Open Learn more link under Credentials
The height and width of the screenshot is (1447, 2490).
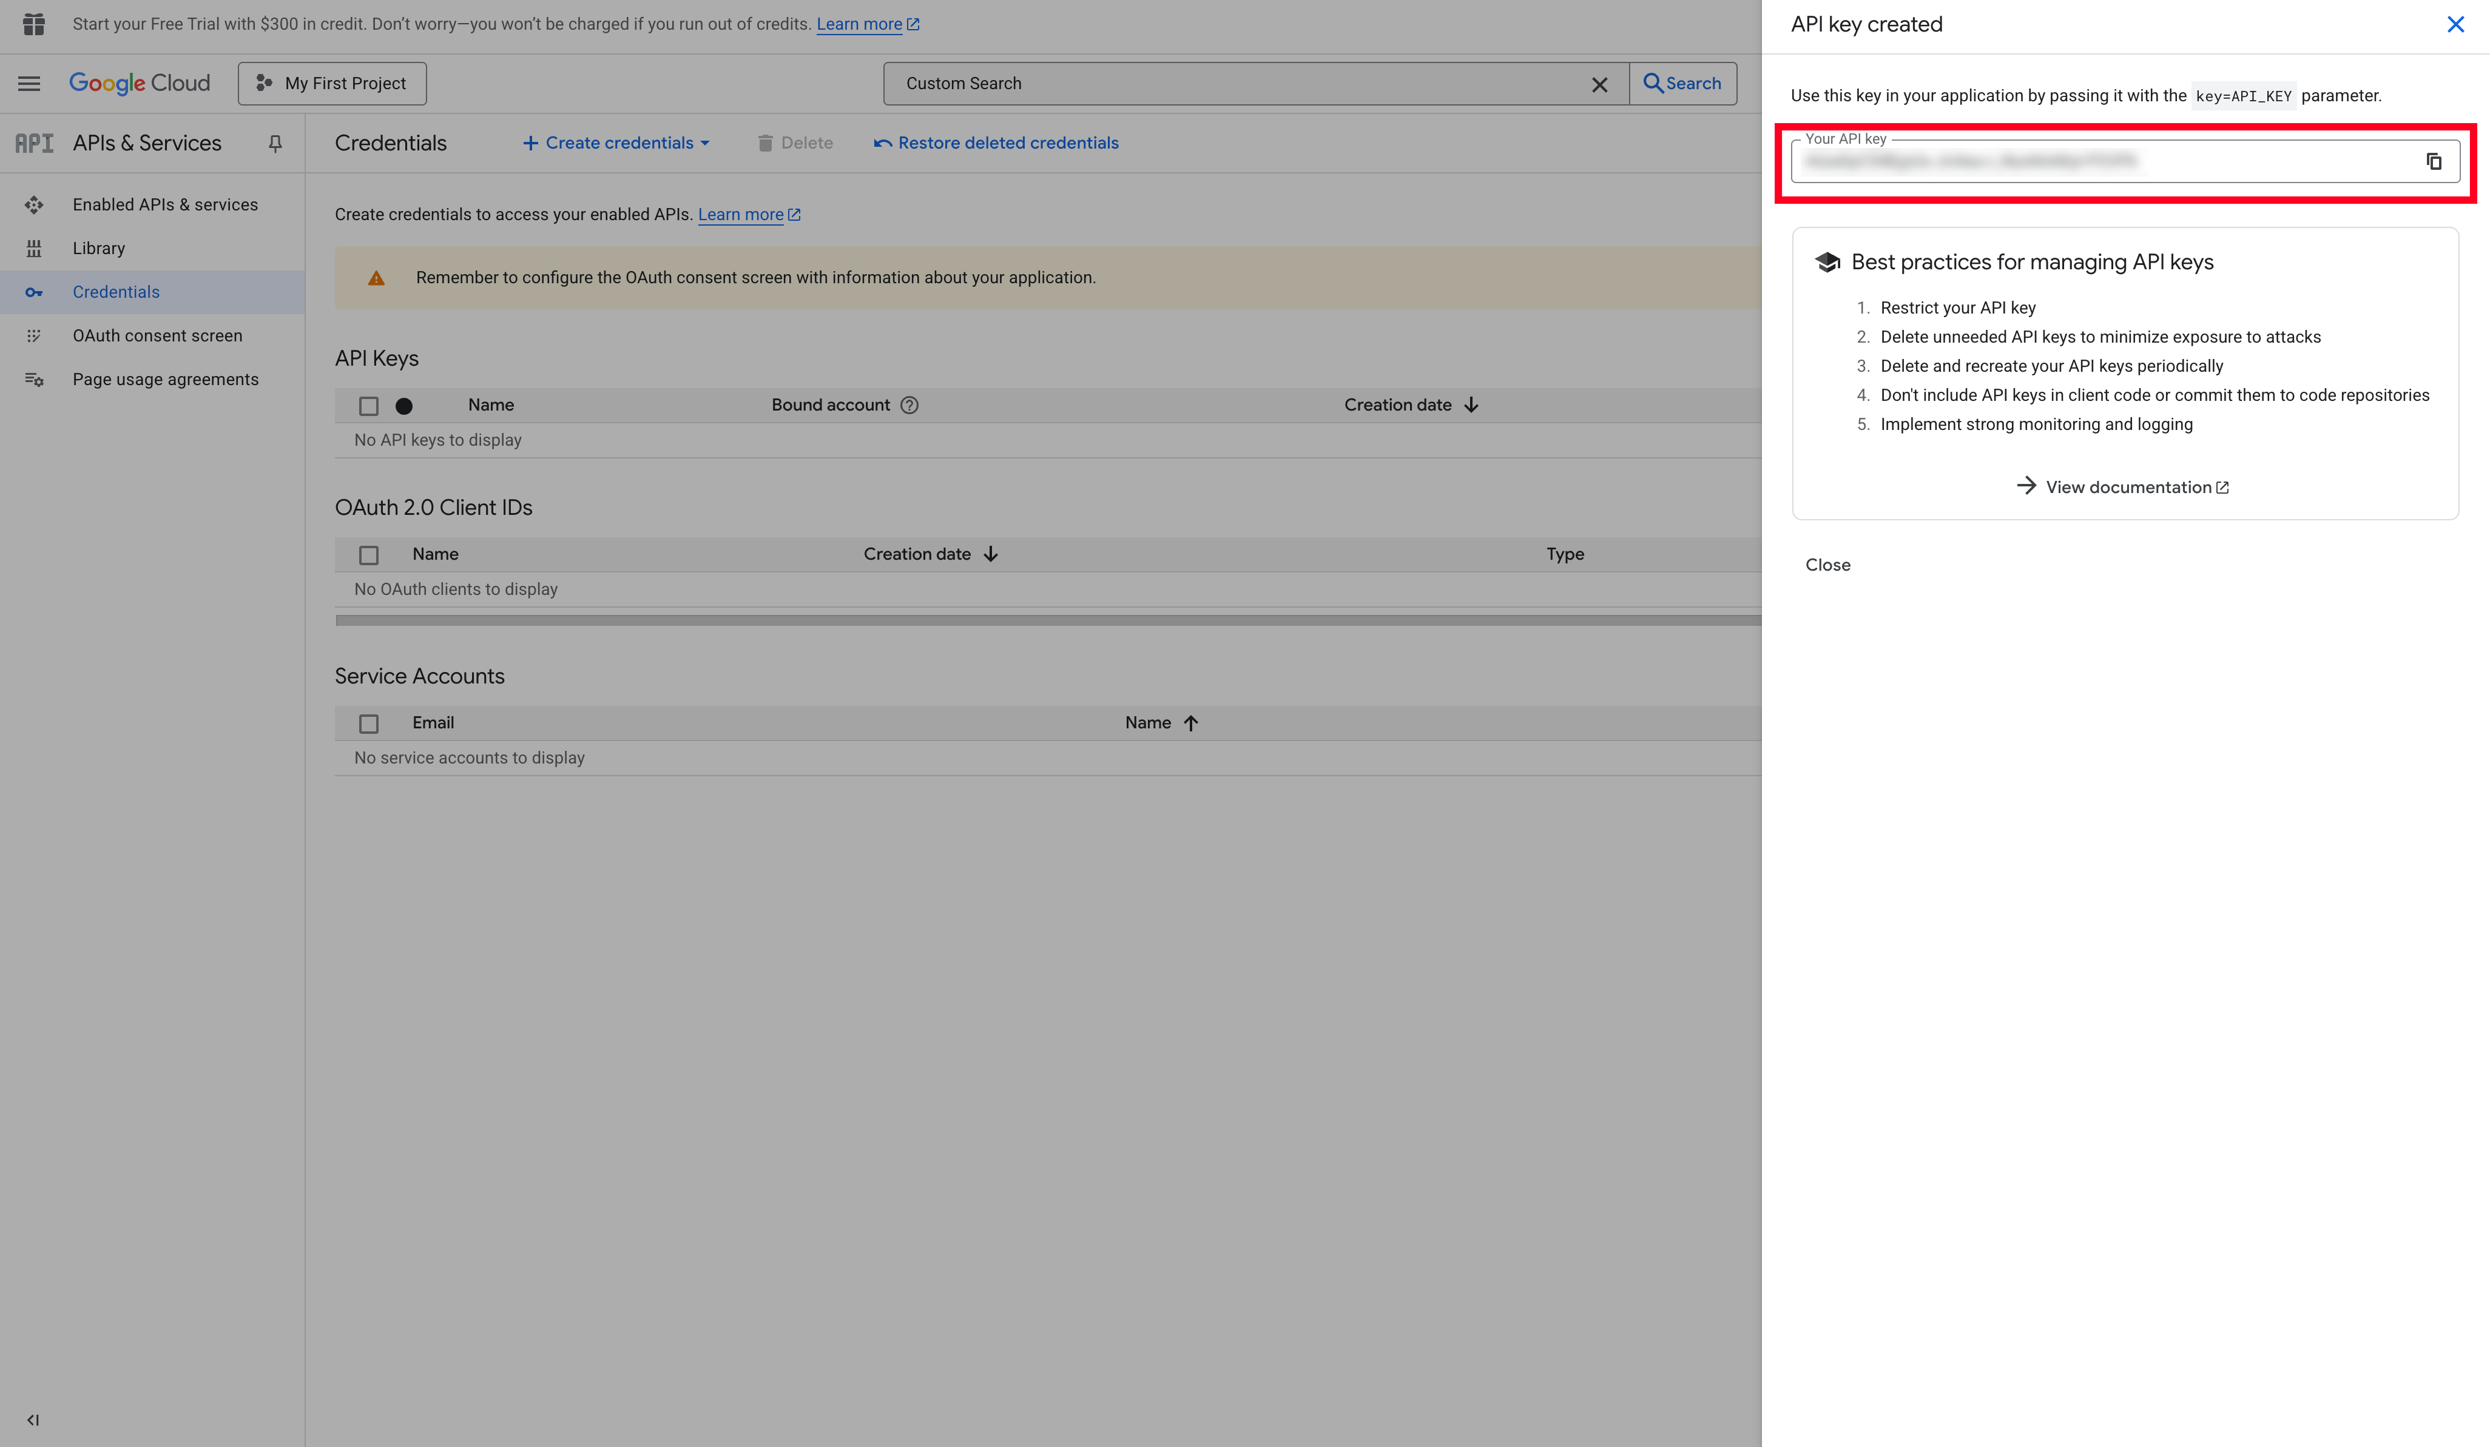[749, 214]
